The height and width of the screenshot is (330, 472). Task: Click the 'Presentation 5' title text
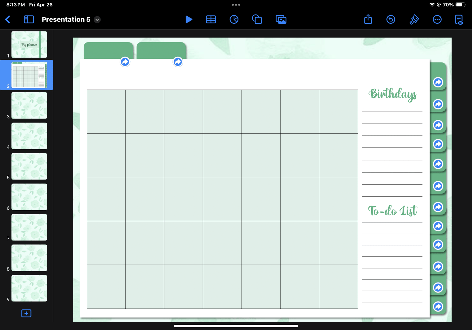point(66,20)
